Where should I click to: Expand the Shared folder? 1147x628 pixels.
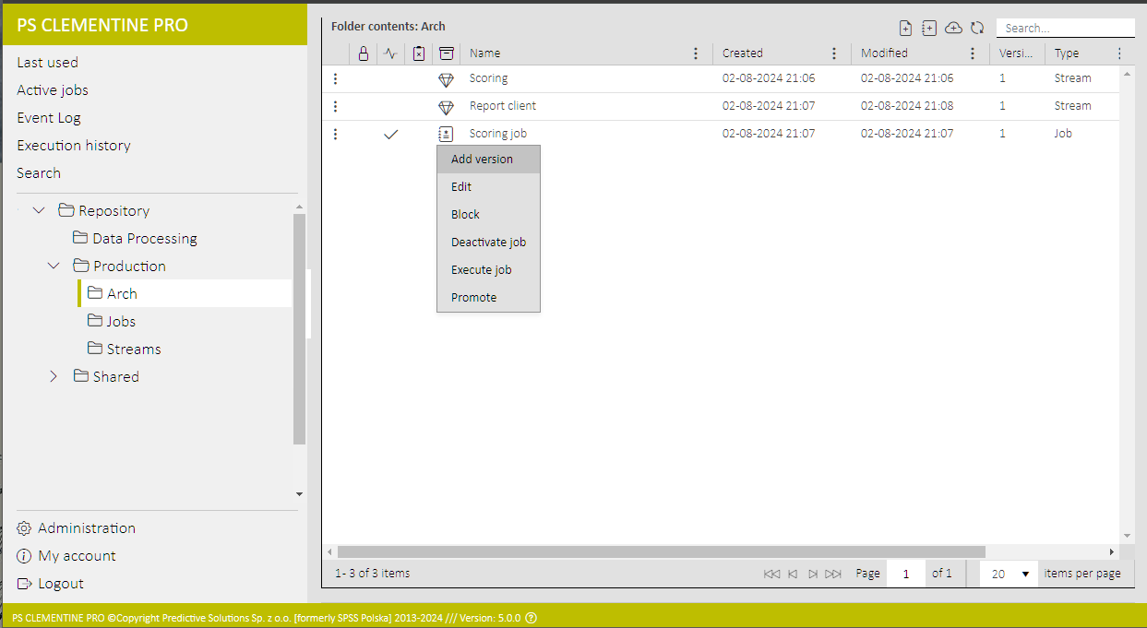[x=54, y=377]
